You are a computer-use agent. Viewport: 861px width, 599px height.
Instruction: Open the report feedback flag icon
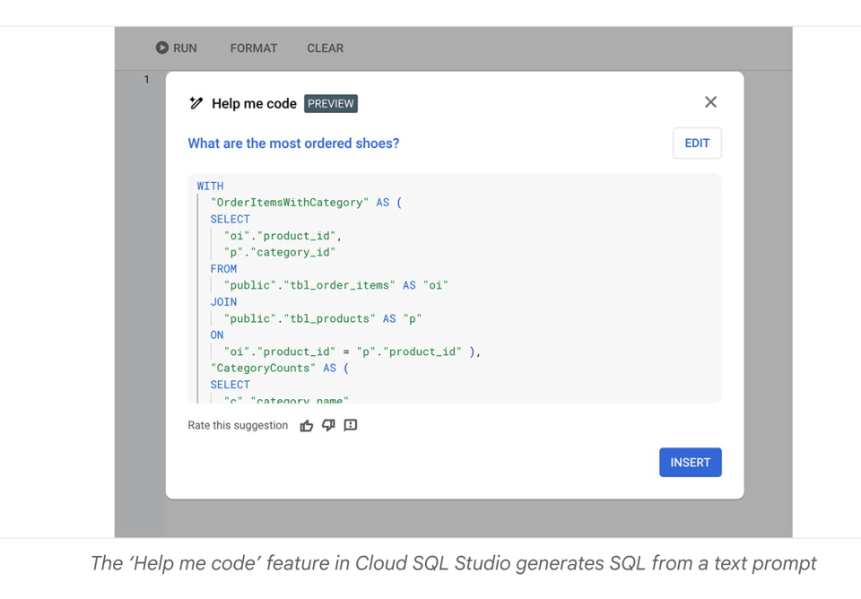tap(351, 425)
